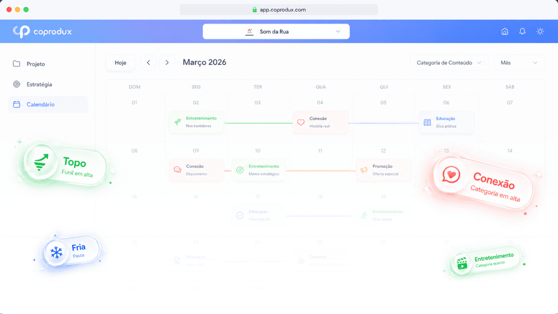Click target check icon on Meme estratégico

point(240,170)
